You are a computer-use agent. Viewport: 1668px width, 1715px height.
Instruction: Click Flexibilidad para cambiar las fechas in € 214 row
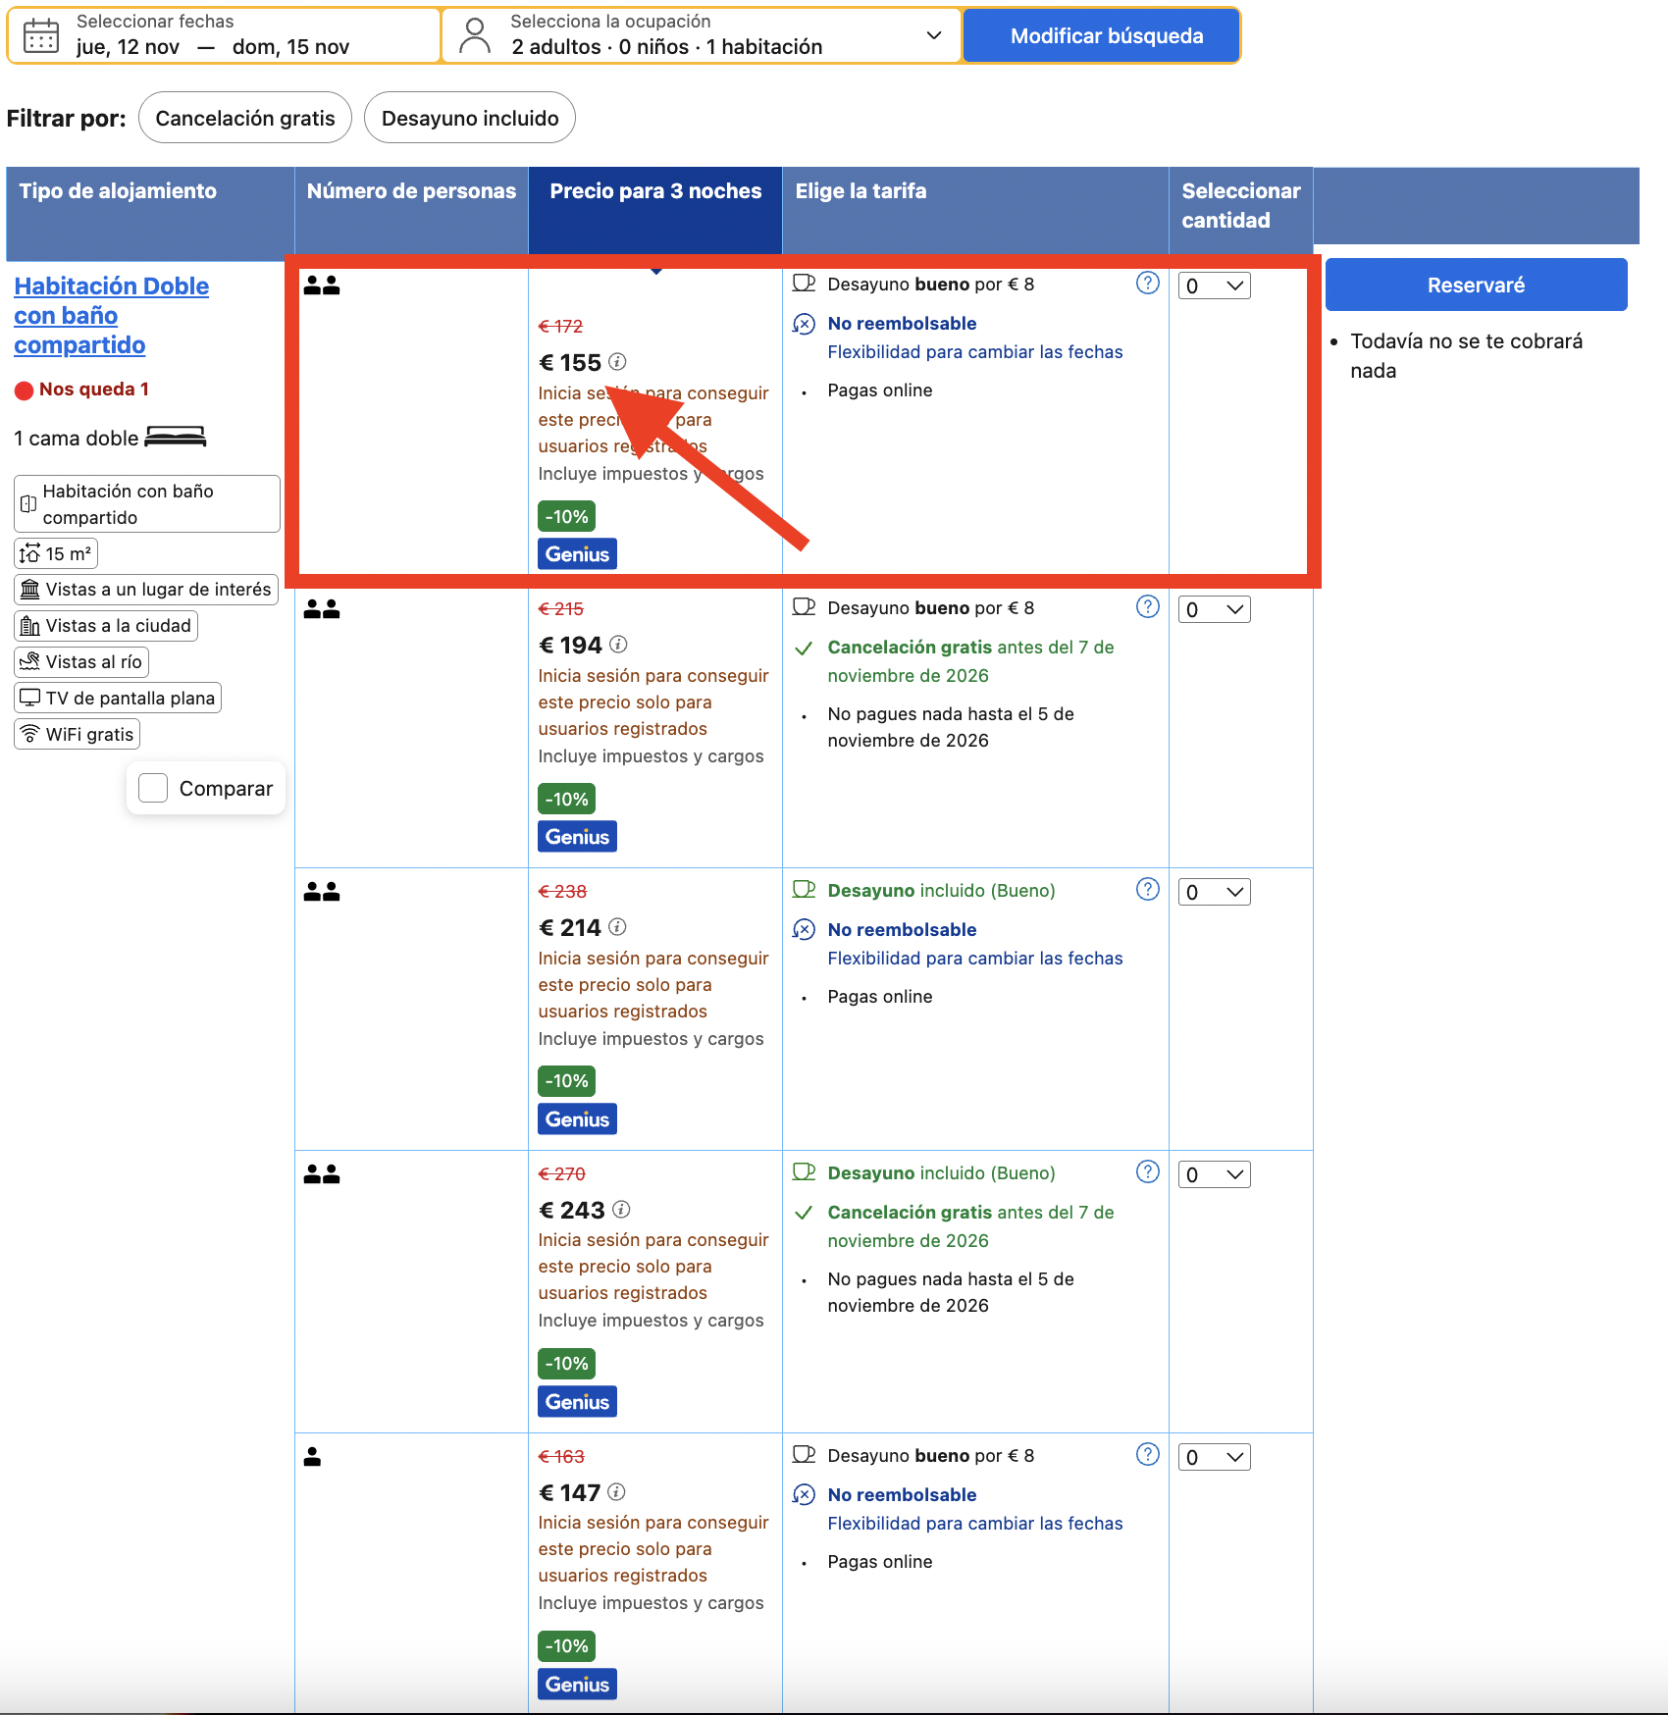975,959
